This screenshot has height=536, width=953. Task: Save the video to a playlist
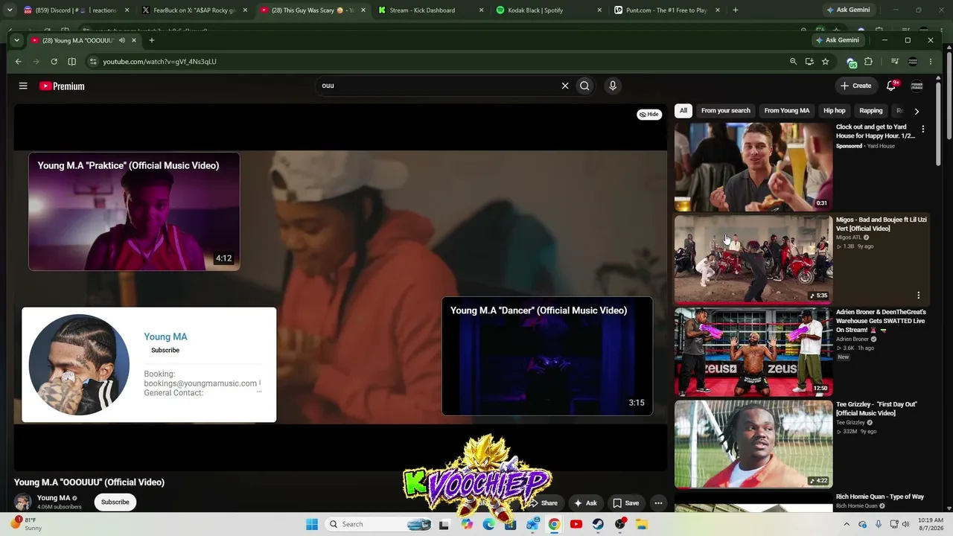pyautogui.click(x=625, y=502)
